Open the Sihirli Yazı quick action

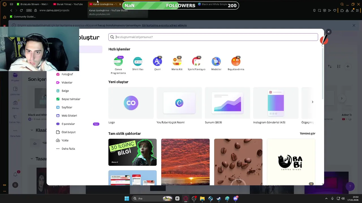(x=138, y=63)
